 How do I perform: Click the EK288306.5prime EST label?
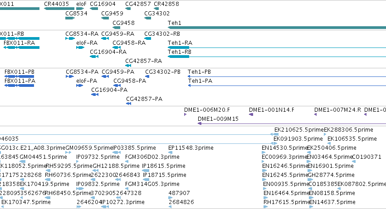[x=349, y=130]
